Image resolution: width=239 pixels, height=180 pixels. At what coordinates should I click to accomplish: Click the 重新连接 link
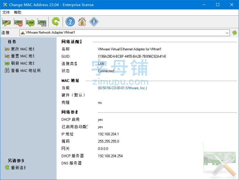(18, 168)
